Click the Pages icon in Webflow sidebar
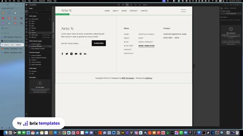 (27, 11)
